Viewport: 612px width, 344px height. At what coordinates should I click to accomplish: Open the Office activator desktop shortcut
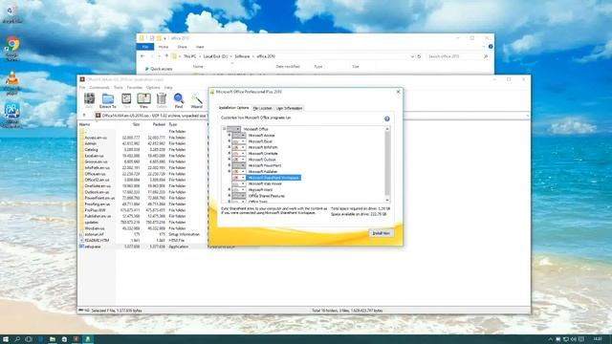click(x=12, y=116)
